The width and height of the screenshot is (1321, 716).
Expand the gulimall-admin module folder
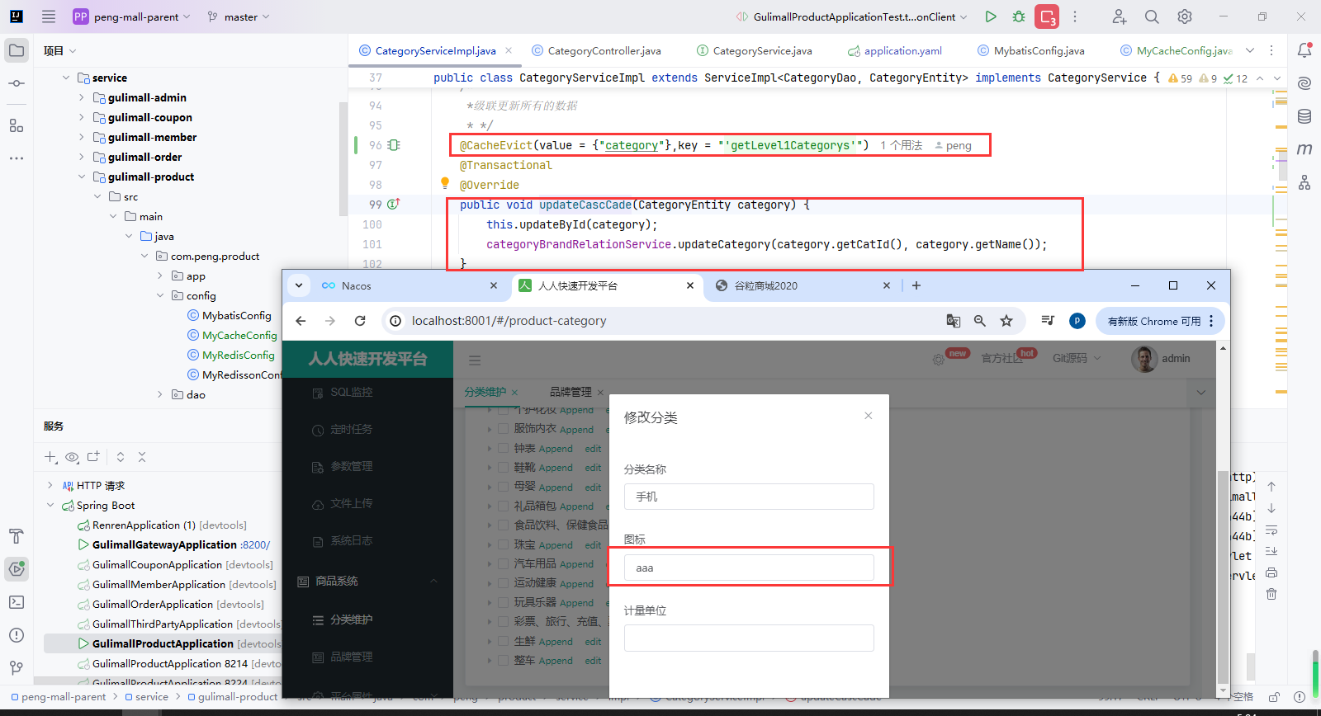coord(81,97)
